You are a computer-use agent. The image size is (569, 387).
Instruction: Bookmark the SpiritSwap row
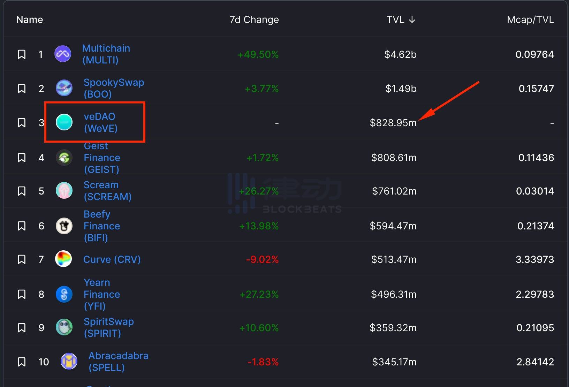[22, 328]
